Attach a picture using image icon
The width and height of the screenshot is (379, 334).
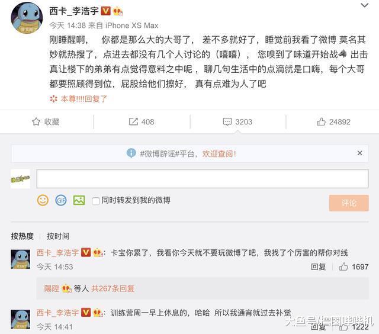79,200
